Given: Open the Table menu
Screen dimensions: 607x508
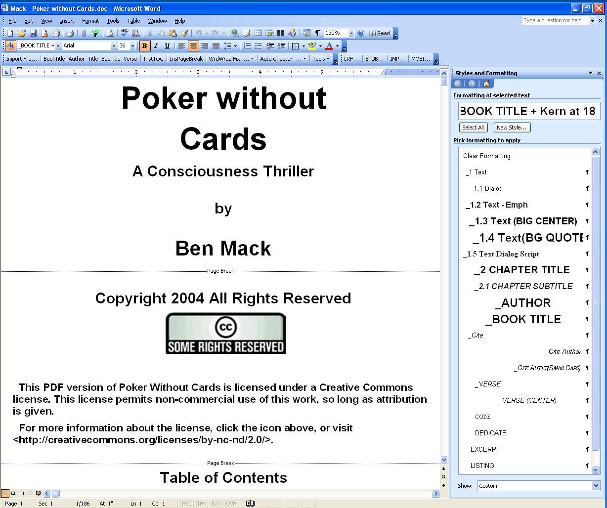Looking at the screenshot, I should pyautogui.click(x=133, y=21).
